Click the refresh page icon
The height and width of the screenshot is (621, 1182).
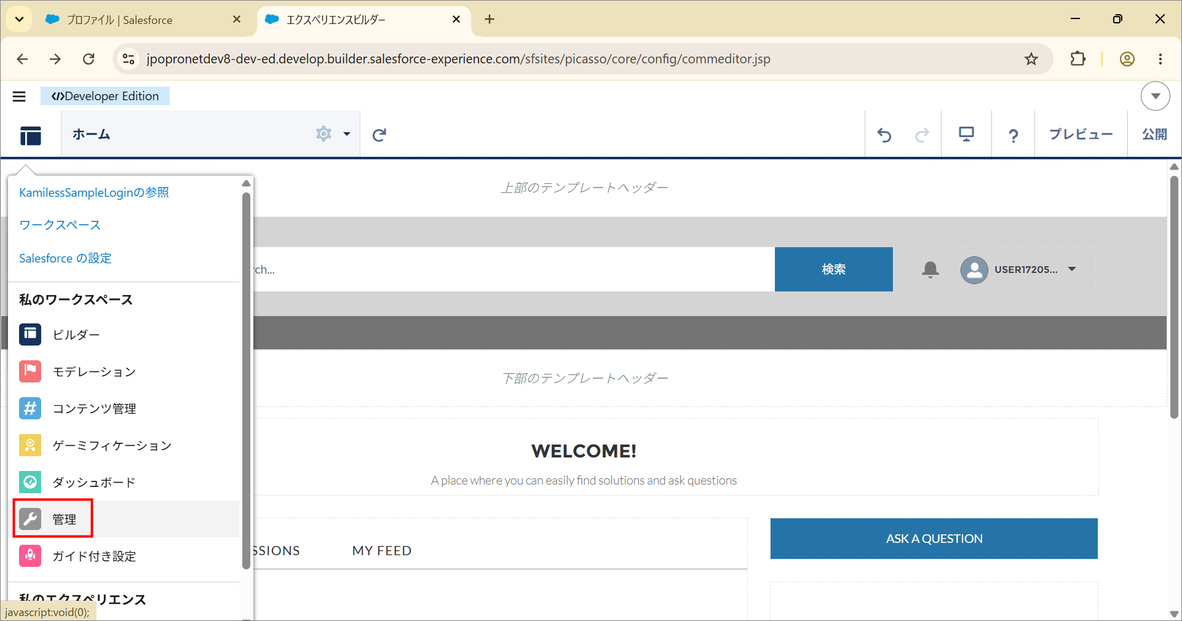[x=379, y=135]
